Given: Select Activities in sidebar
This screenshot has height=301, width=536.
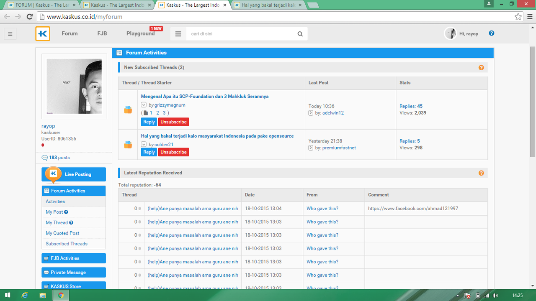Looking at the screenshot, I should tap(74, 202).
